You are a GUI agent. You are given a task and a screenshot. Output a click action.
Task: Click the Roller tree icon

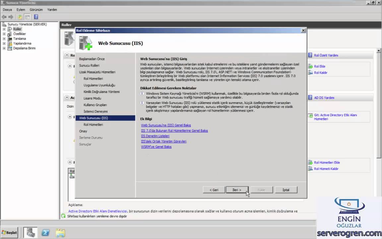coord(10,29)
